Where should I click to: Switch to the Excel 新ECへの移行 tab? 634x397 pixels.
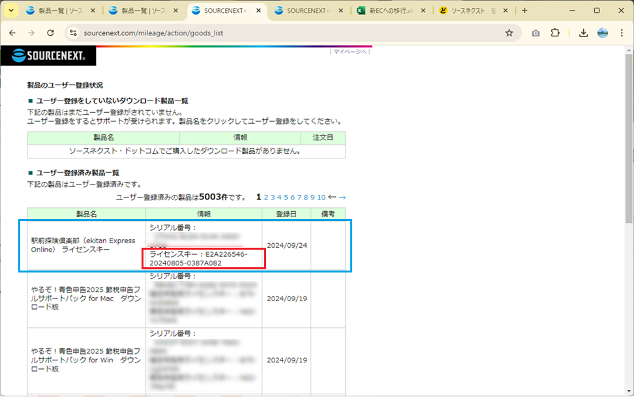tap(391, 10)
